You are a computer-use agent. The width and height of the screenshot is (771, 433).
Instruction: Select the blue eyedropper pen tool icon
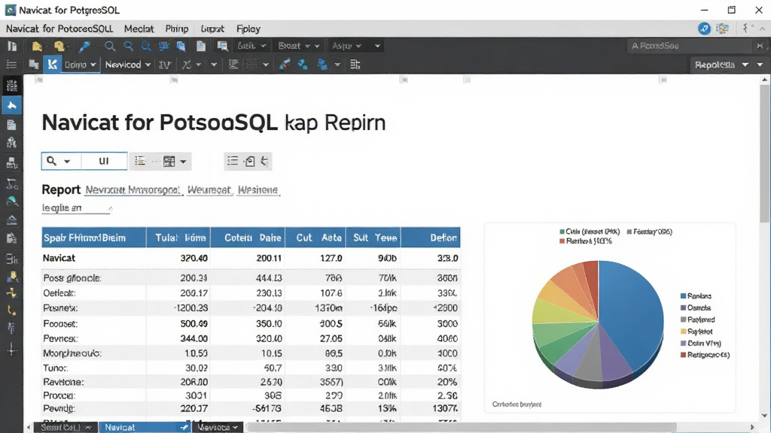(x=84, y=46)
